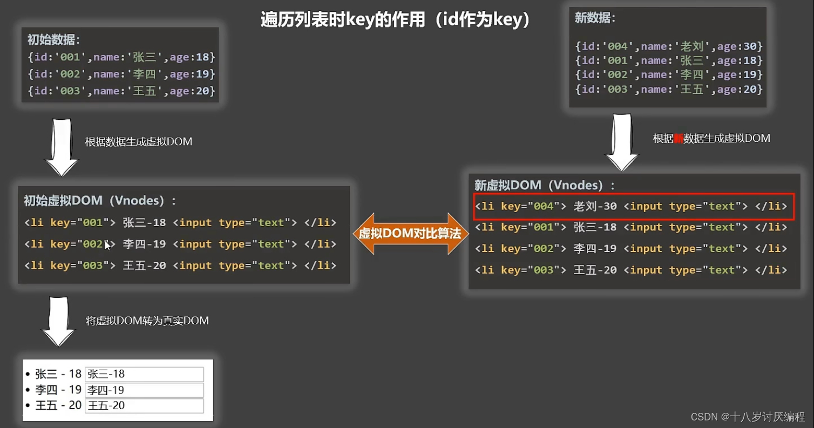The height and width of the screenshot is (428, 814).
Task: Click the 根据新数据生成虚拟DOM caption
Action: pos(711,139)
